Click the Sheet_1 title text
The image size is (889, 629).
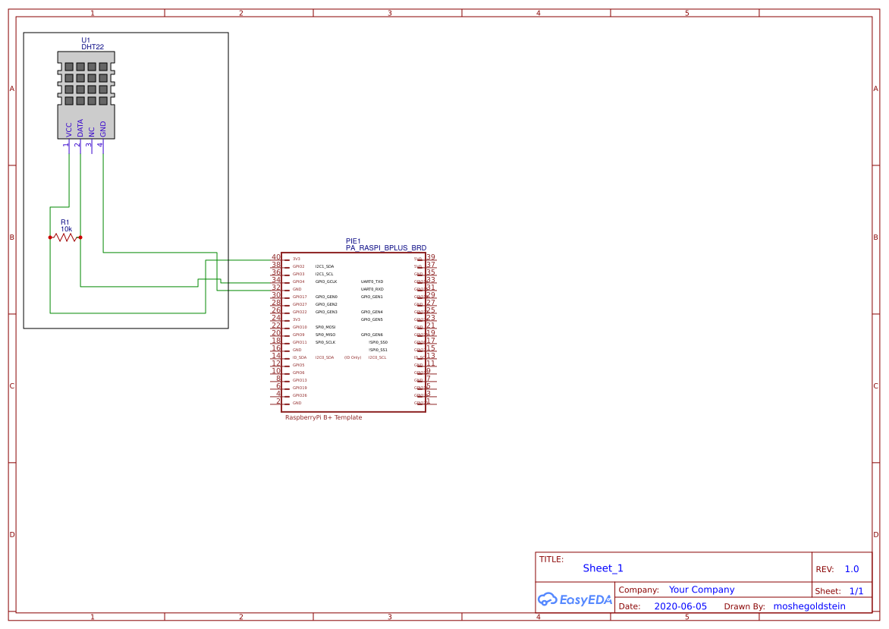click(x=602, y=568)
